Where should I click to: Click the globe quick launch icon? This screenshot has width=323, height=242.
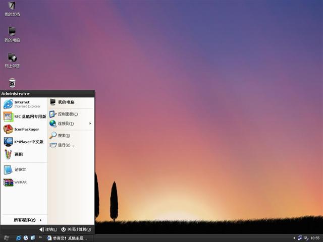click(26, 238)
